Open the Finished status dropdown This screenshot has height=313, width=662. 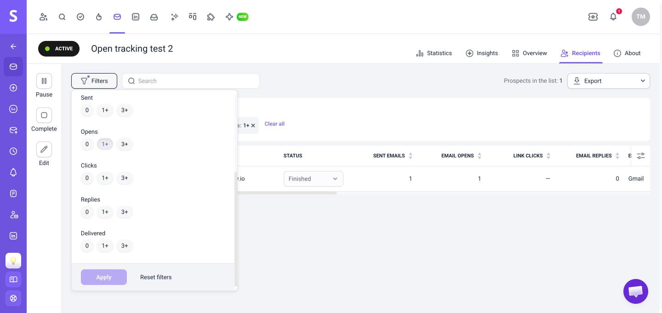tap(314, 179)
